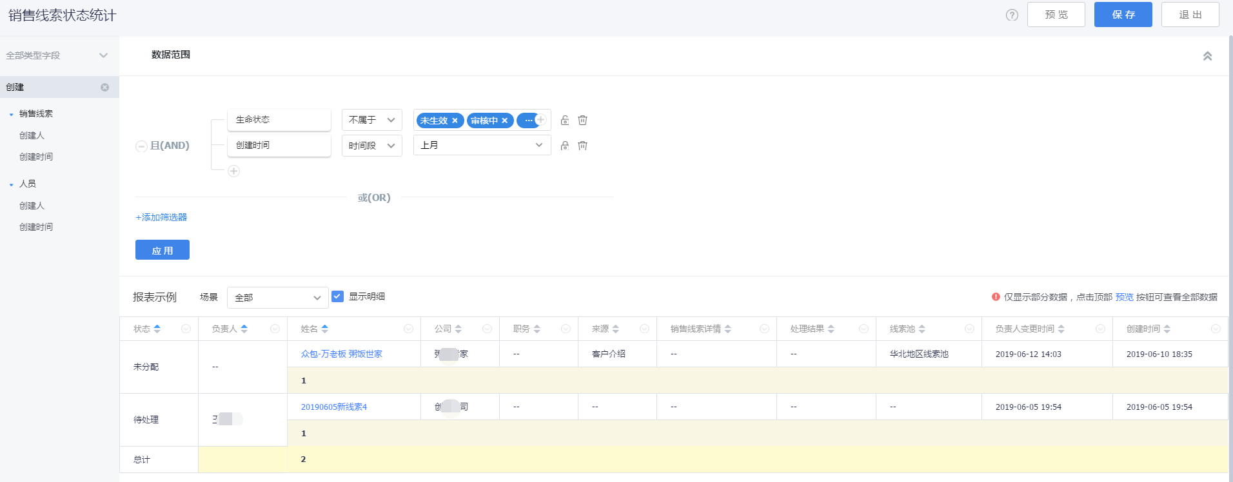The image size is (1233, 482).
Task: Collapse the 且(AND) condition group
Action: pos(141,146)
